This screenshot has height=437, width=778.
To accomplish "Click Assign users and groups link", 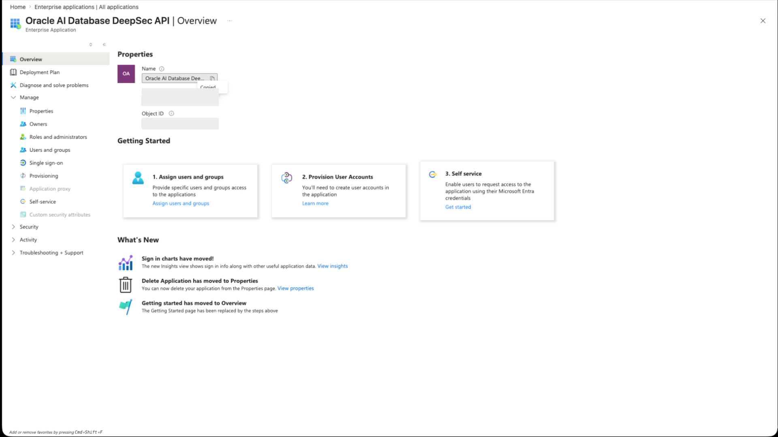I will (x=181, y=204).
